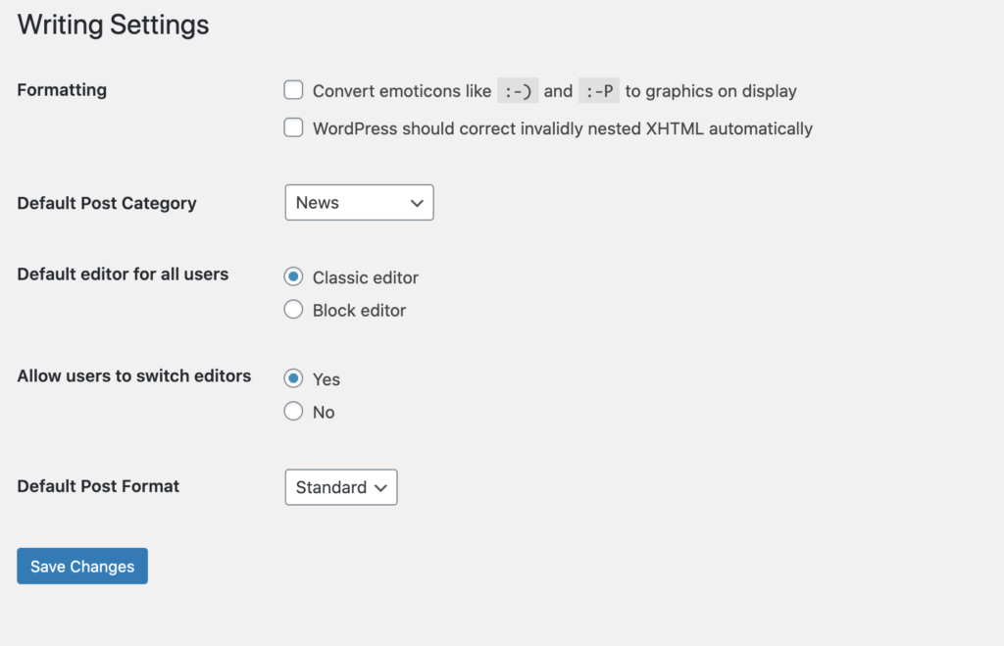Click the nested XHTML correction label text
The height and width of the screenshot is (646, 1004).
coord(563,128)
